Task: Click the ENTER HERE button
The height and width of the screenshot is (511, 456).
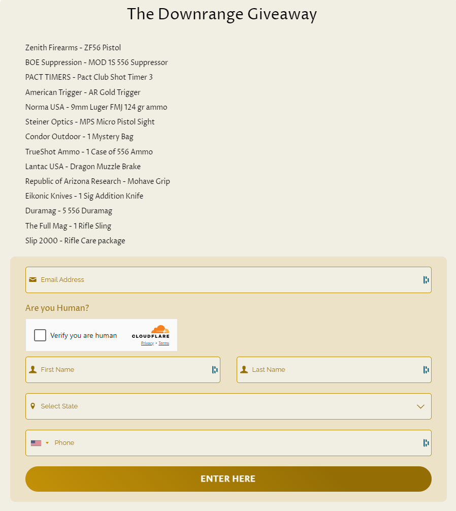Action: [x=229, y=478]
